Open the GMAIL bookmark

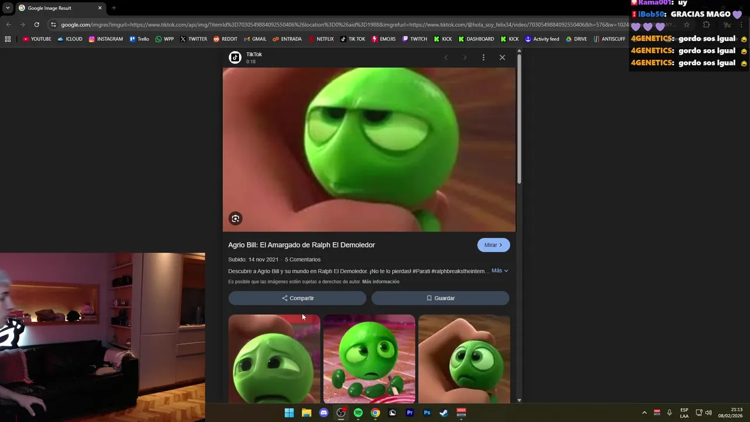pyautogui.click(x=255, y=39)
